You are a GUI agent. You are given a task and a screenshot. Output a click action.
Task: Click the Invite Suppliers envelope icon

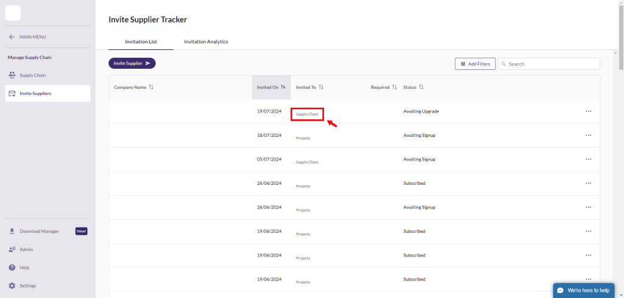[12, 94]
